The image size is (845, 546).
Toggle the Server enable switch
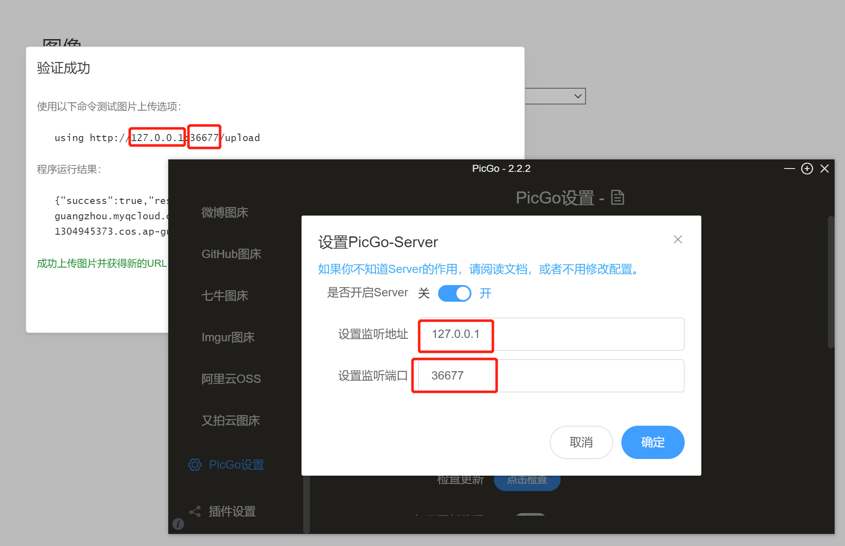point(454,293)
